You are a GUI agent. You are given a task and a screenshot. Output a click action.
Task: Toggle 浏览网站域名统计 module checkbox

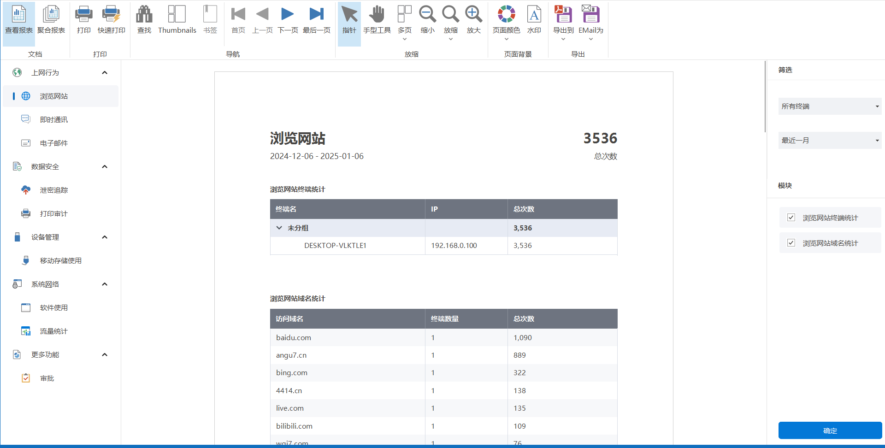pyautogui.click(x=791, y=243)
